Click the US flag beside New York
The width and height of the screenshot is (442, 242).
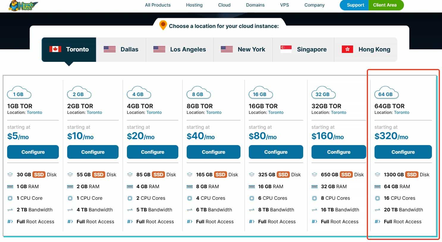click(x=227, y=49)
